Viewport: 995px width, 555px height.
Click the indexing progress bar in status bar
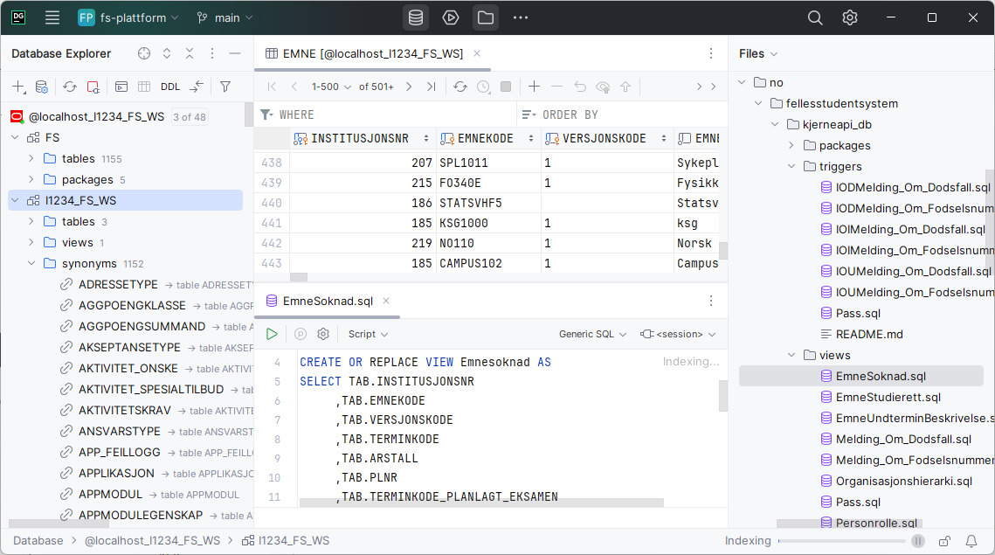coord(843,540)
